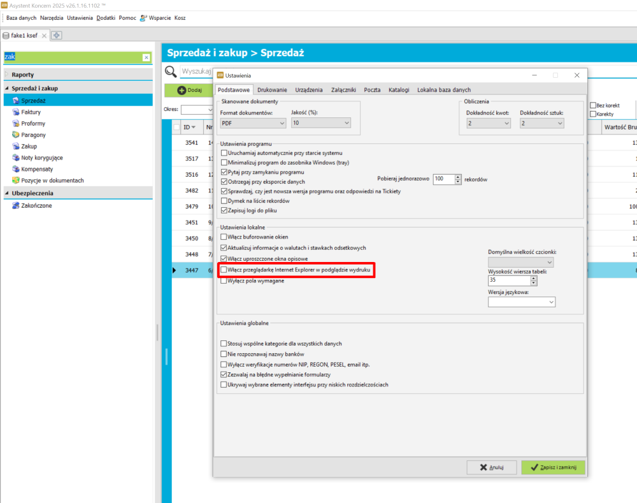
Task: Select the Kompensaty sidebar icon
Action: pos(16,170)
